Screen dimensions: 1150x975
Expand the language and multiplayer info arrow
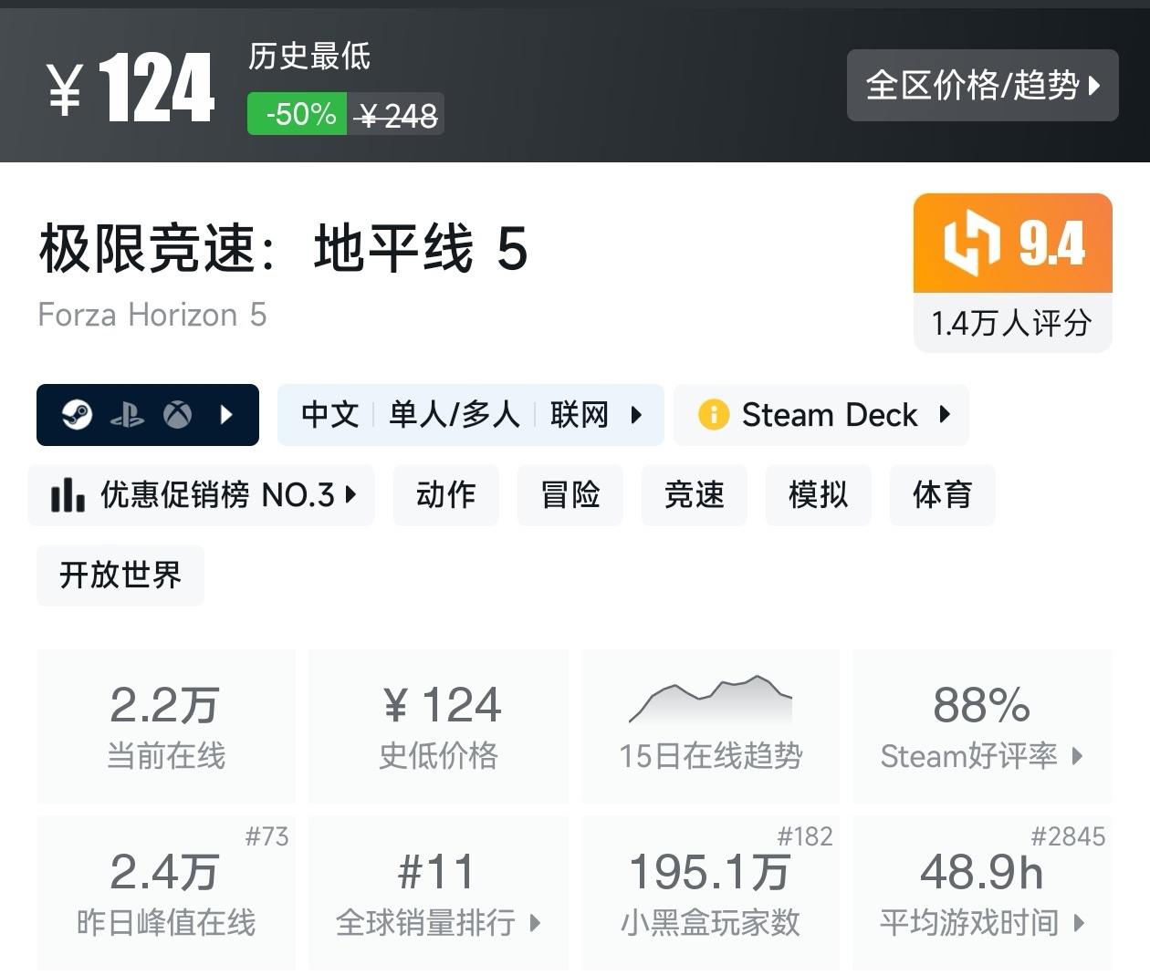point(636,415)
